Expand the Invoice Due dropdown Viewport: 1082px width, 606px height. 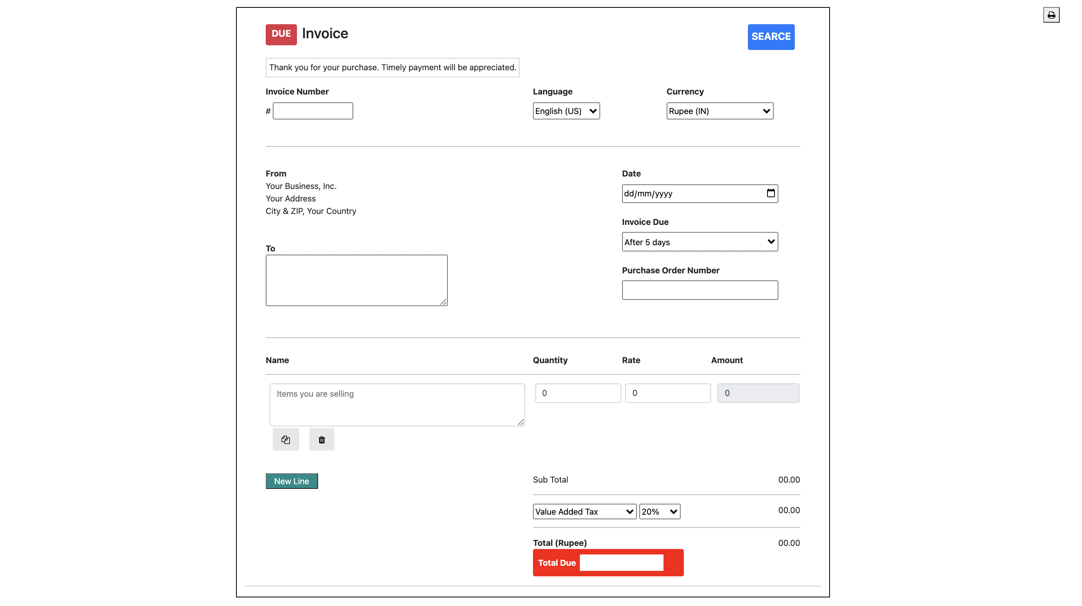(x=700, y=242)
